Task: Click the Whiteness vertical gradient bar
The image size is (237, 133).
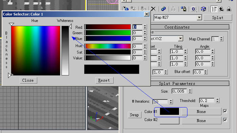Action: pos(65,51)
